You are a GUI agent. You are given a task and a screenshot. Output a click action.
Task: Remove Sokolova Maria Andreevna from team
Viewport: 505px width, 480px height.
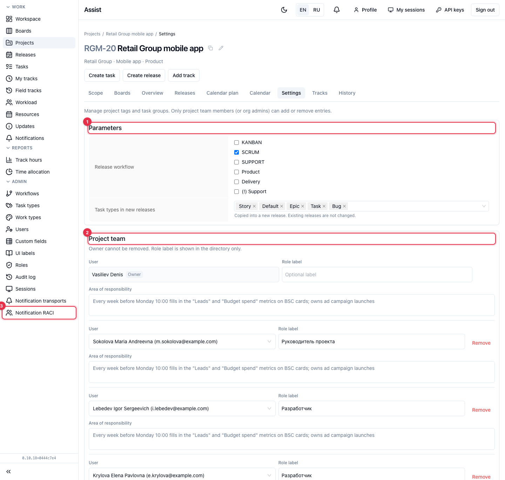(481, 343)
